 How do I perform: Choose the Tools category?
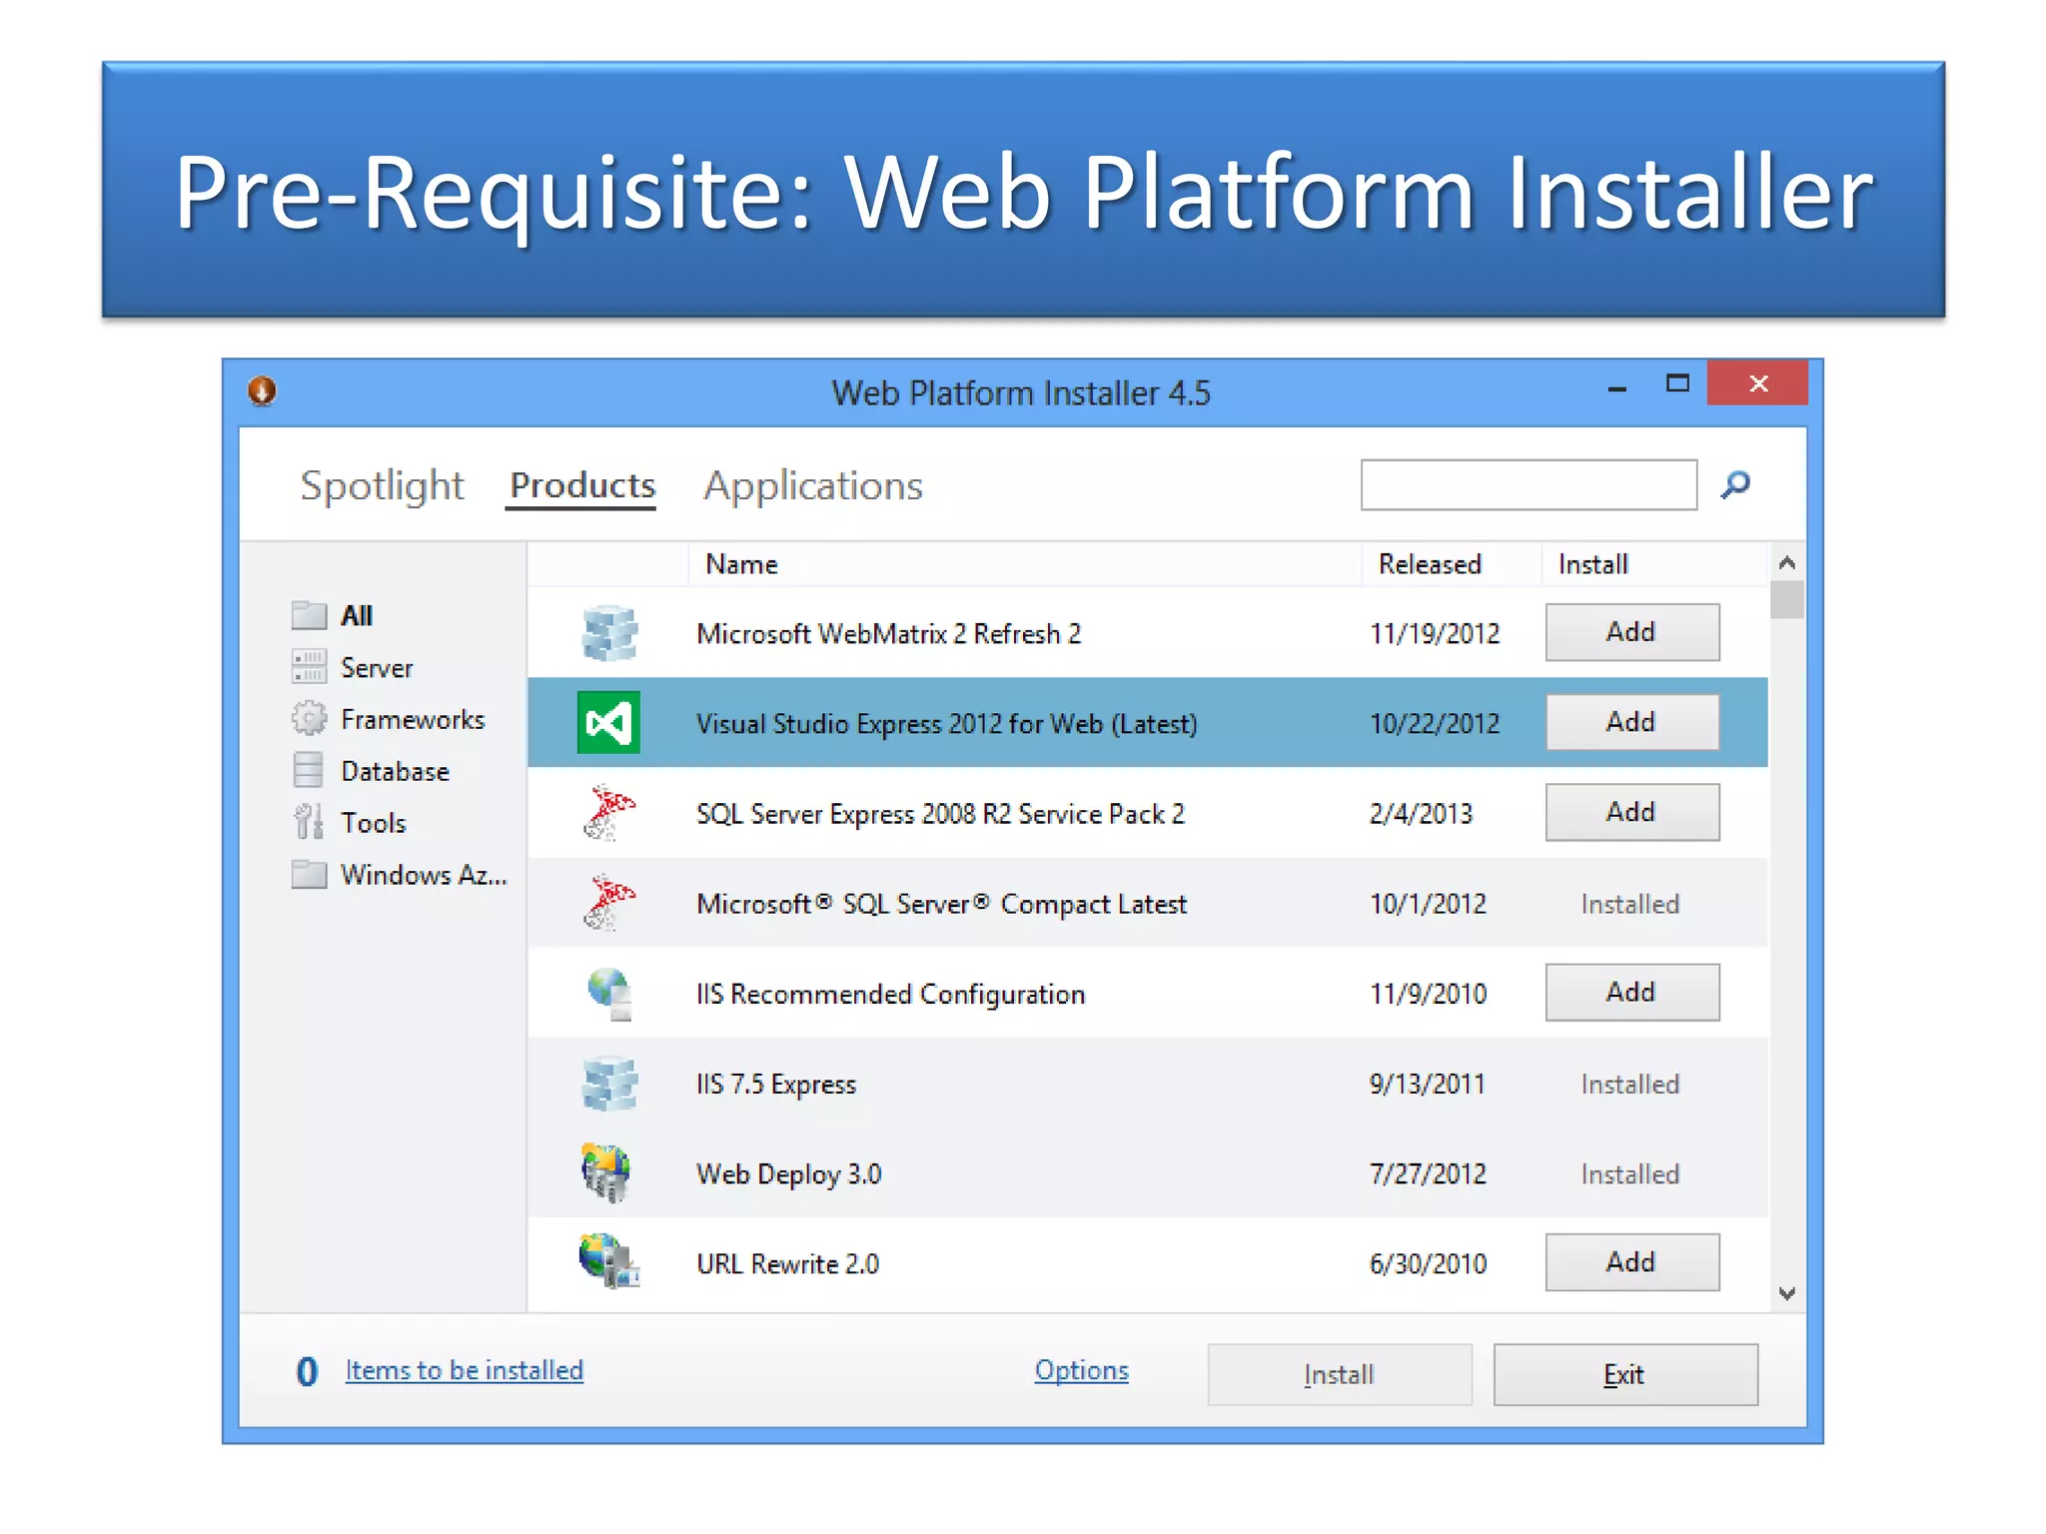(374, 823)
